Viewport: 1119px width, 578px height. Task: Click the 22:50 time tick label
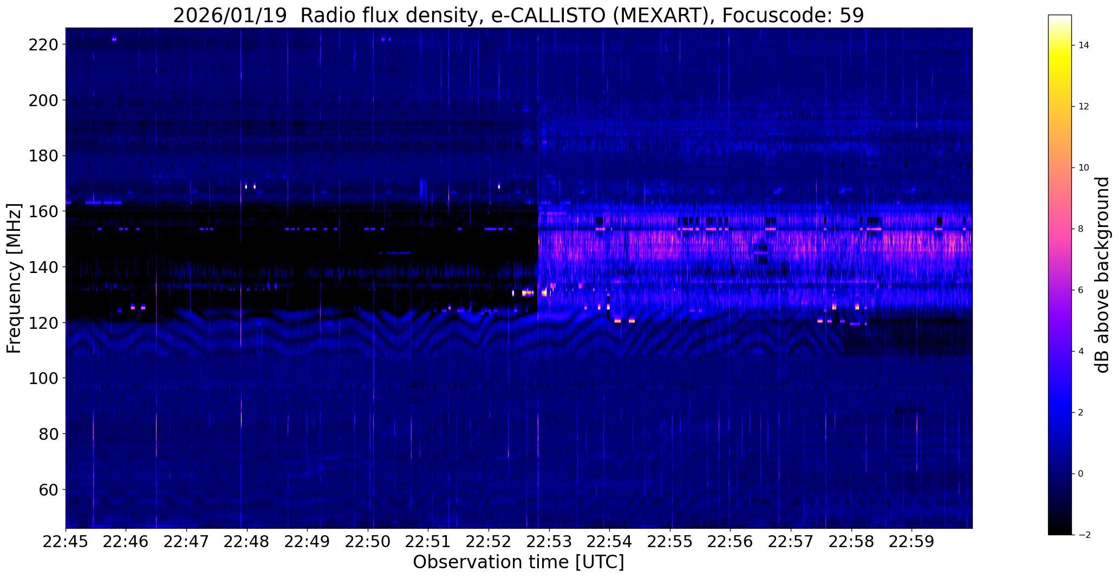click(368, 542)
